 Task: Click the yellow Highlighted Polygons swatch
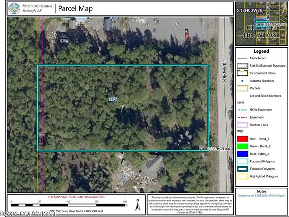click(x=242, y=176)
